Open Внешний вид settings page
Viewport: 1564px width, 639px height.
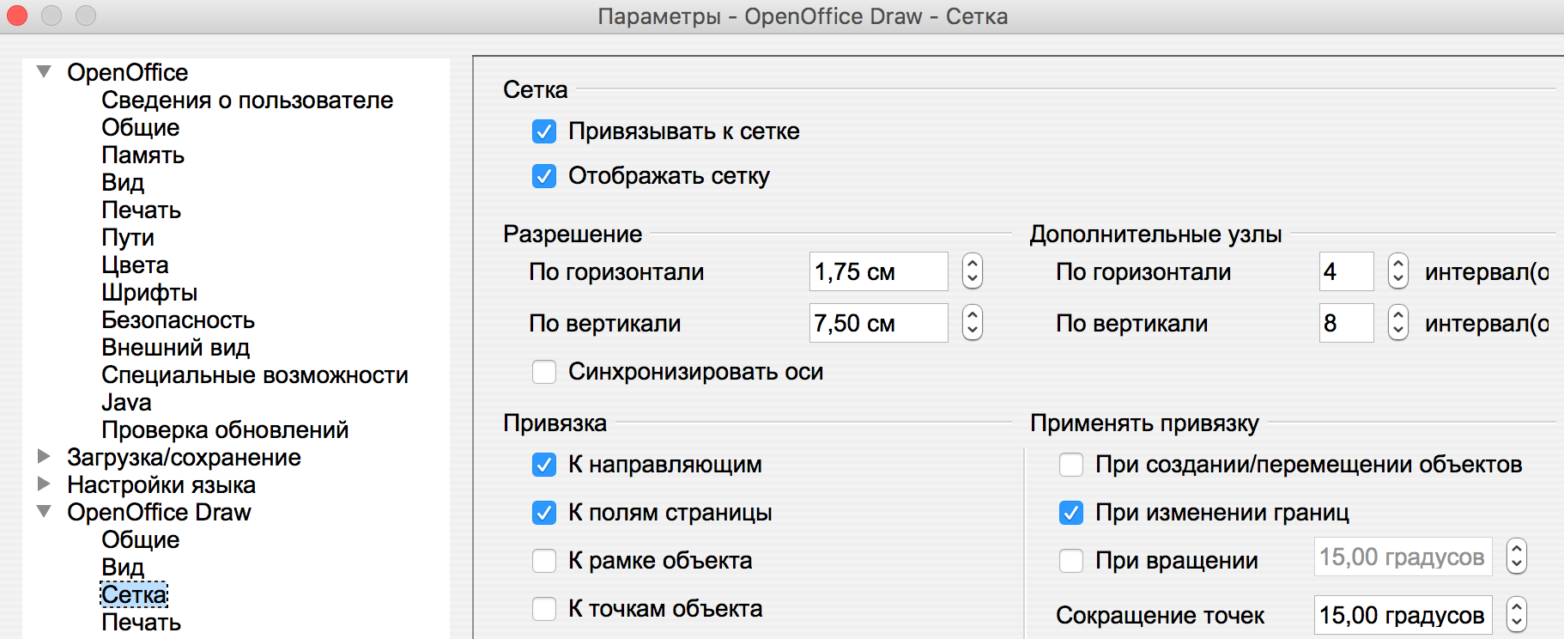(x=176, y=347)
